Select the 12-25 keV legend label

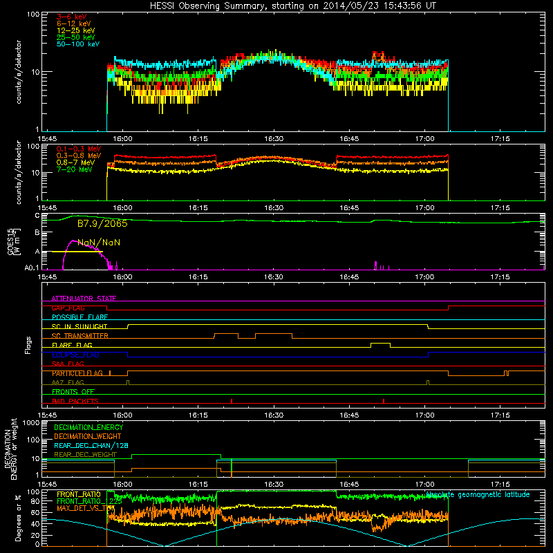pyautogui.click(x=75, y=30)
